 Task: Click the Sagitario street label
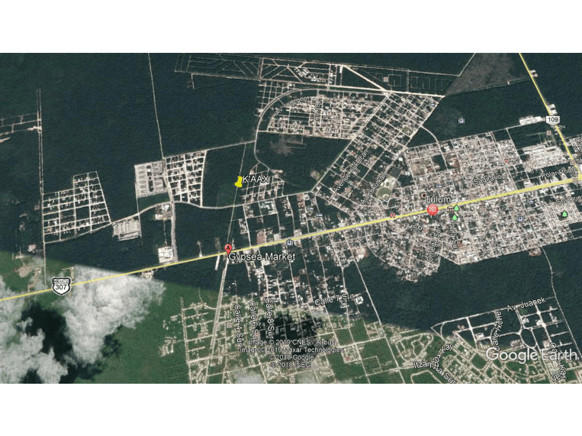tap(487, 179)
